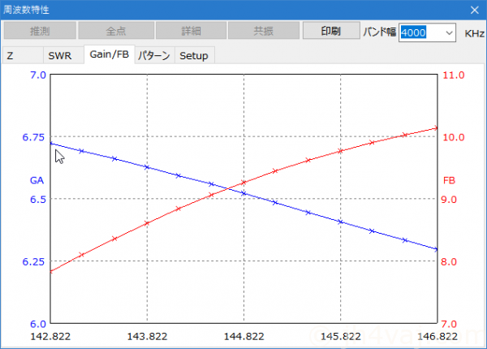Viewport: 487px width, 349px height.
Task: Click the blue GA axis label
Action: tap(37, 179)
